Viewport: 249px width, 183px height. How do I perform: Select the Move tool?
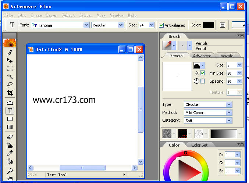(10, 60)
